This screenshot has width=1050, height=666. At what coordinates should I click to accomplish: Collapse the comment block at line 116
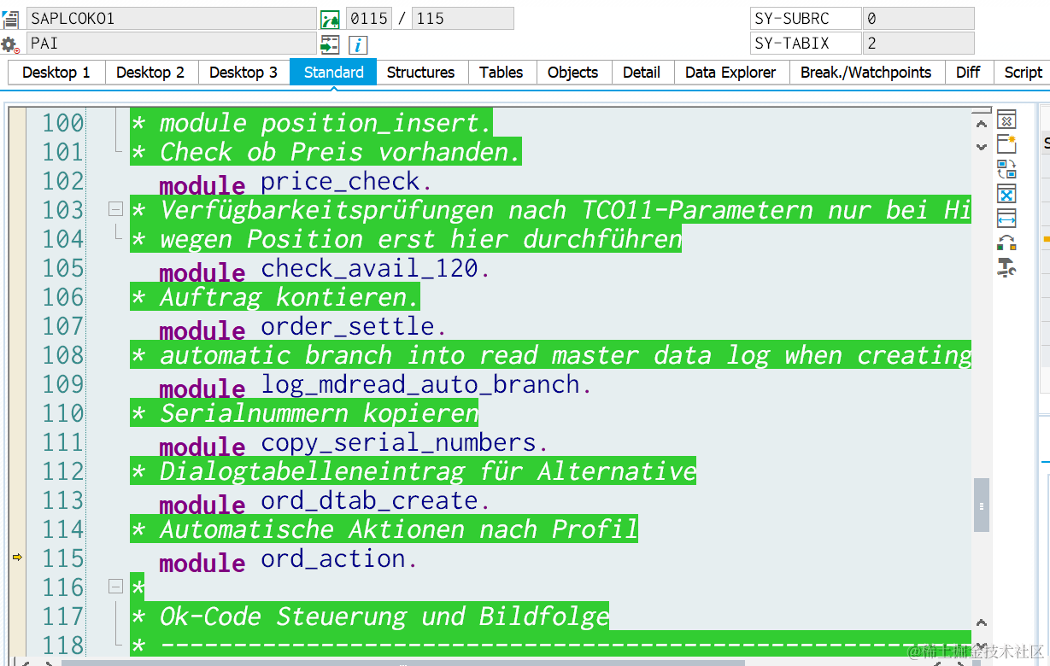(x=115, y=587)
